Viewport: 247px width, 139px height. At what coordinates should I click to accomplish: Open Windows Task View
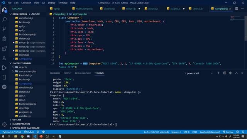point(9,136)
